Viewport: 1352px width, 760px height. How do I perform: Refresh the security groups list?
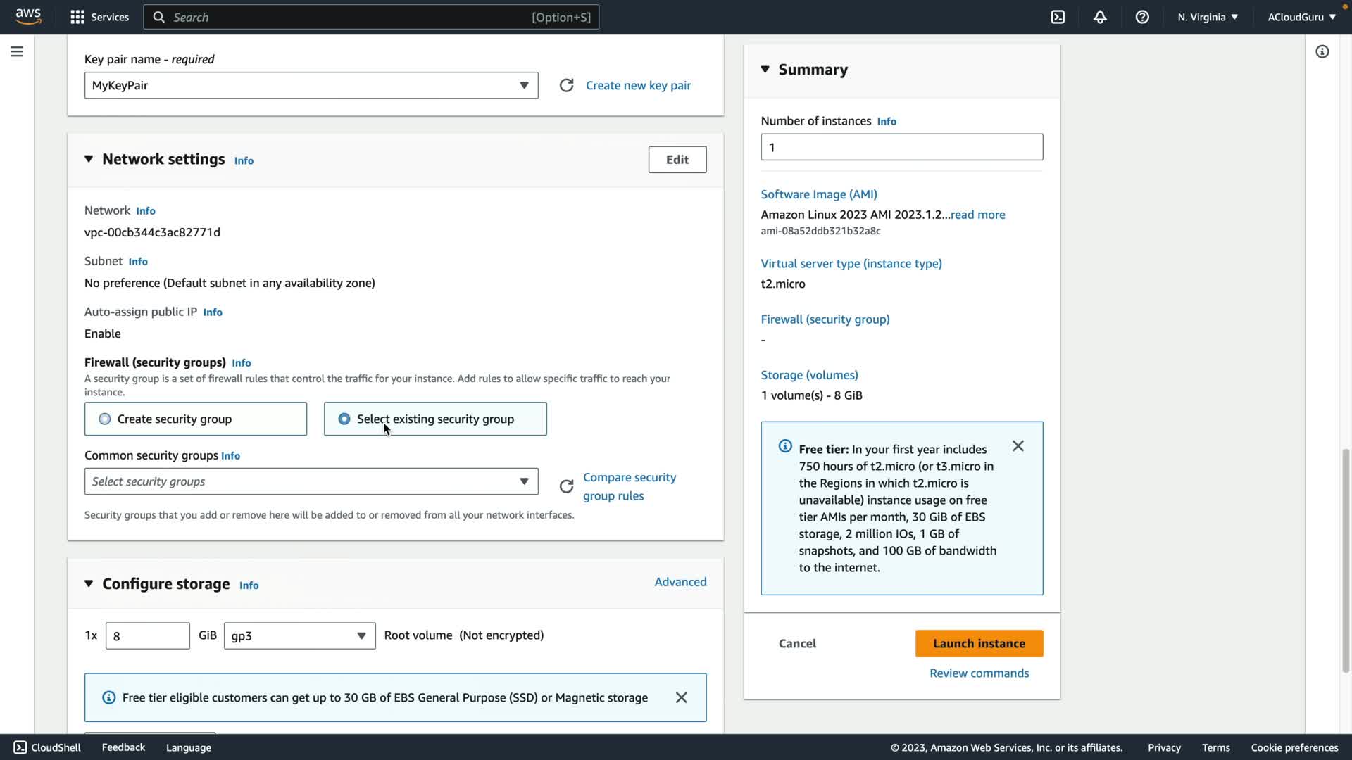(x=566, y=486)
